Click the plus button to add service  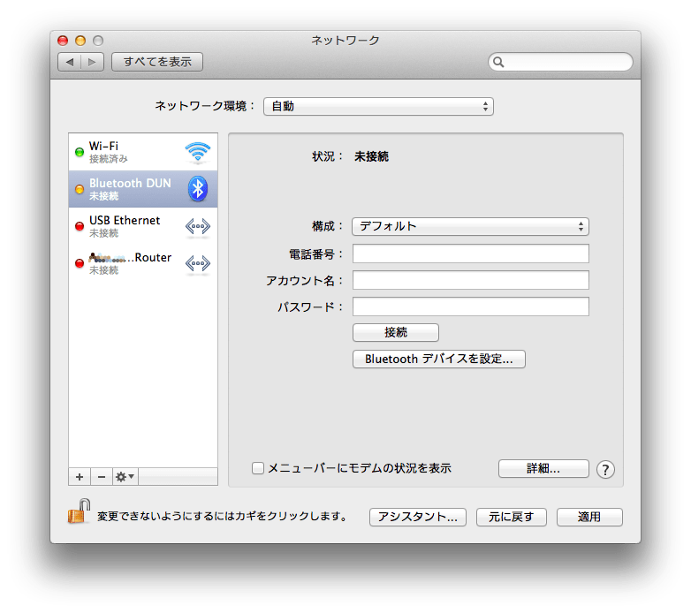[x=80, y=476]
